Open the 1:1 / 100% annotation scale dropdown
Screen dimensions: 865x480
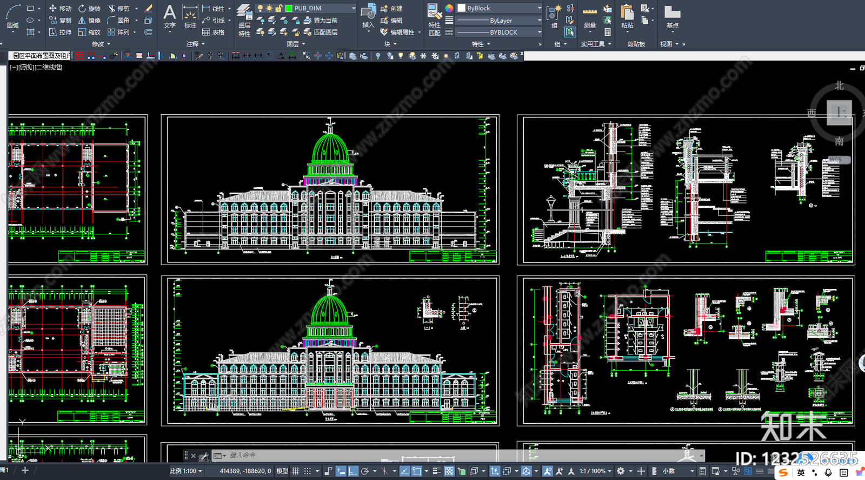tap(595, 471)
